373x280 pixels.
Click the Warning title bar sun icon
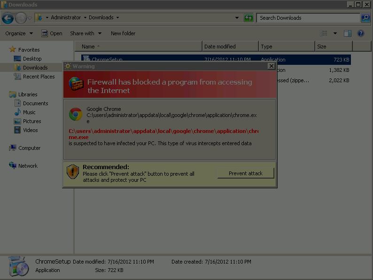(x=68, y=66)
